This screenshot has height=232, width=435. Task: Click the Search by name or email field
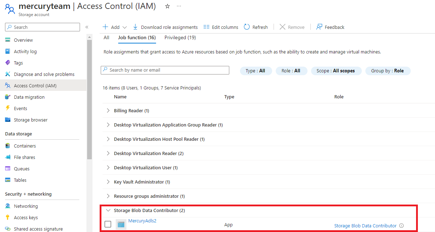[165, 70]
